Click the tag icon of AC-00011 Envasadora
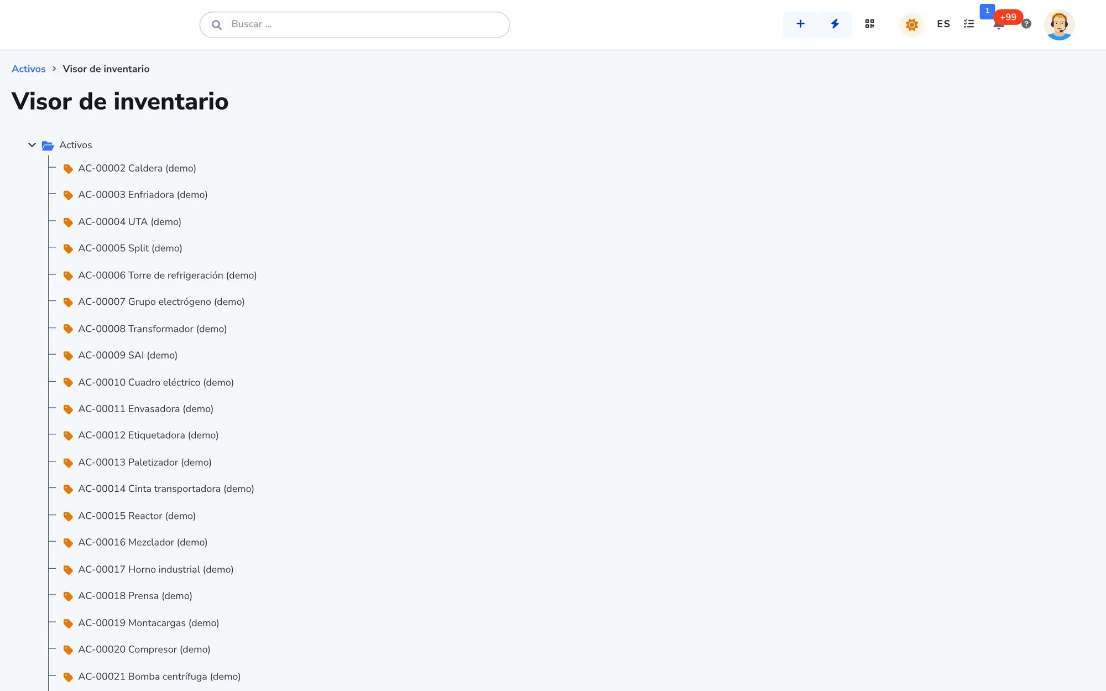 click(68, 409)
